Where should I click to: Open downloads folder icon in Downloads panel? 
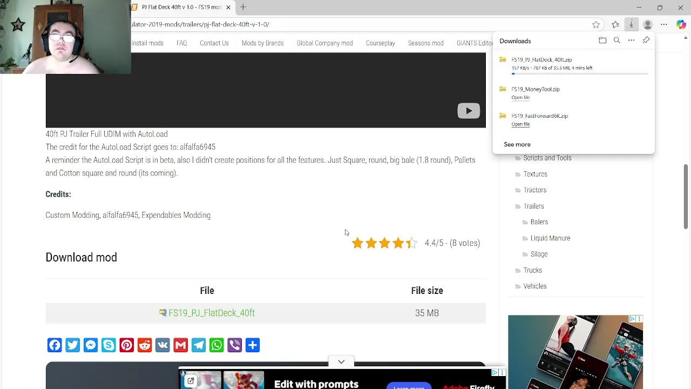coord(602,41)
